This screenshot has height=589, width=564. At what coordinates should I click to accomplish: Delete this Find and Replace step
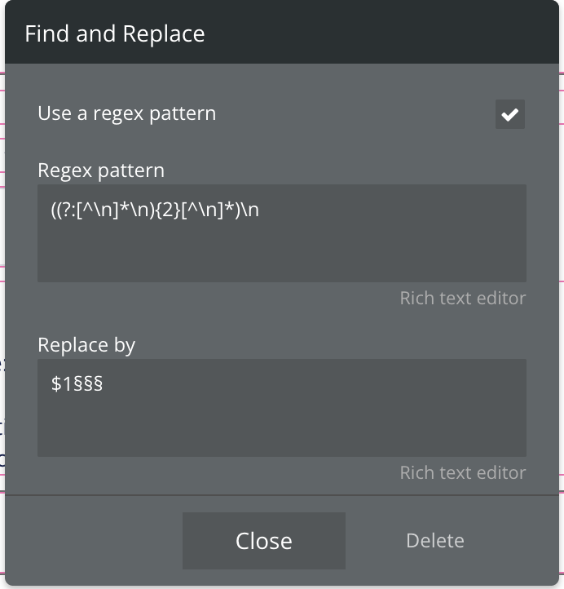(x=435, y=541)
